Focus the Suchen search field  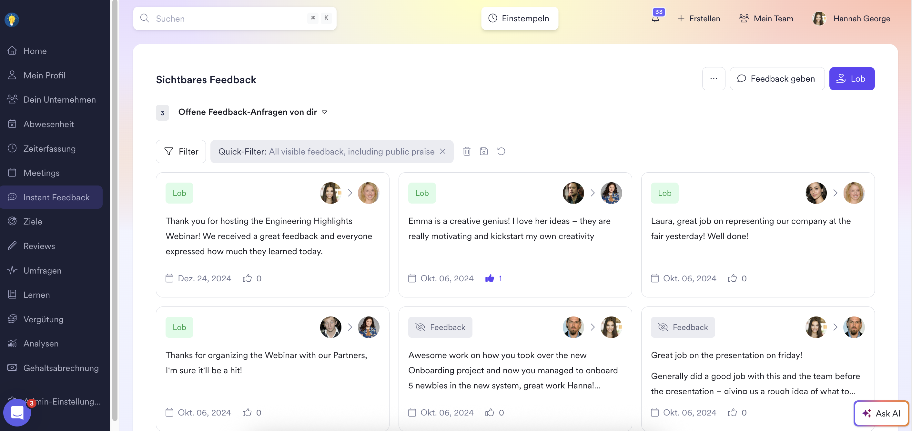[227, 18]
